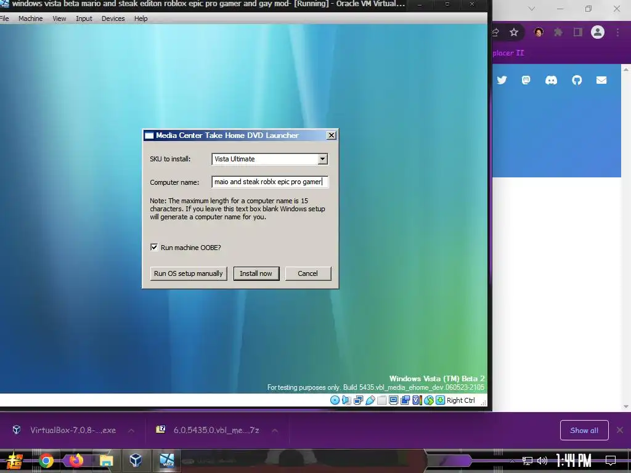Open Firefox from the taskbar
Image resolution: width=631 pixels, height=473 pixels.
(76, 461)
